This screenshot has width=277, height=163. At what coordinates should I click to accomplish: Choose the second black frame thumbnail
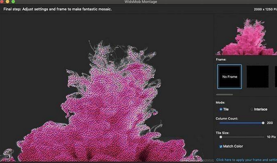257,77
